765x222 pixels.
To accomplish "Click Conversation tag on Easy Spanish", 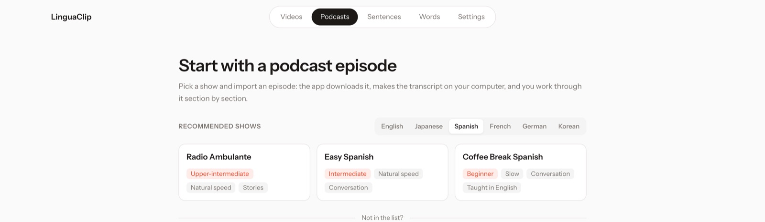I will tap(348, 188).
